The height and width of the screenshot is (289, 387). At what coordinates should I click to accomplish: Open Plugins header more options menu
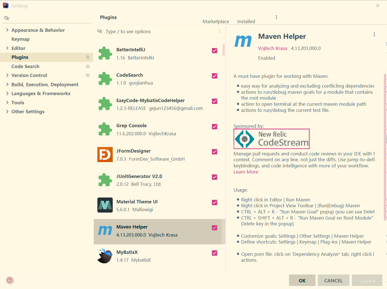pyautogui.click(x=277, y=17)
